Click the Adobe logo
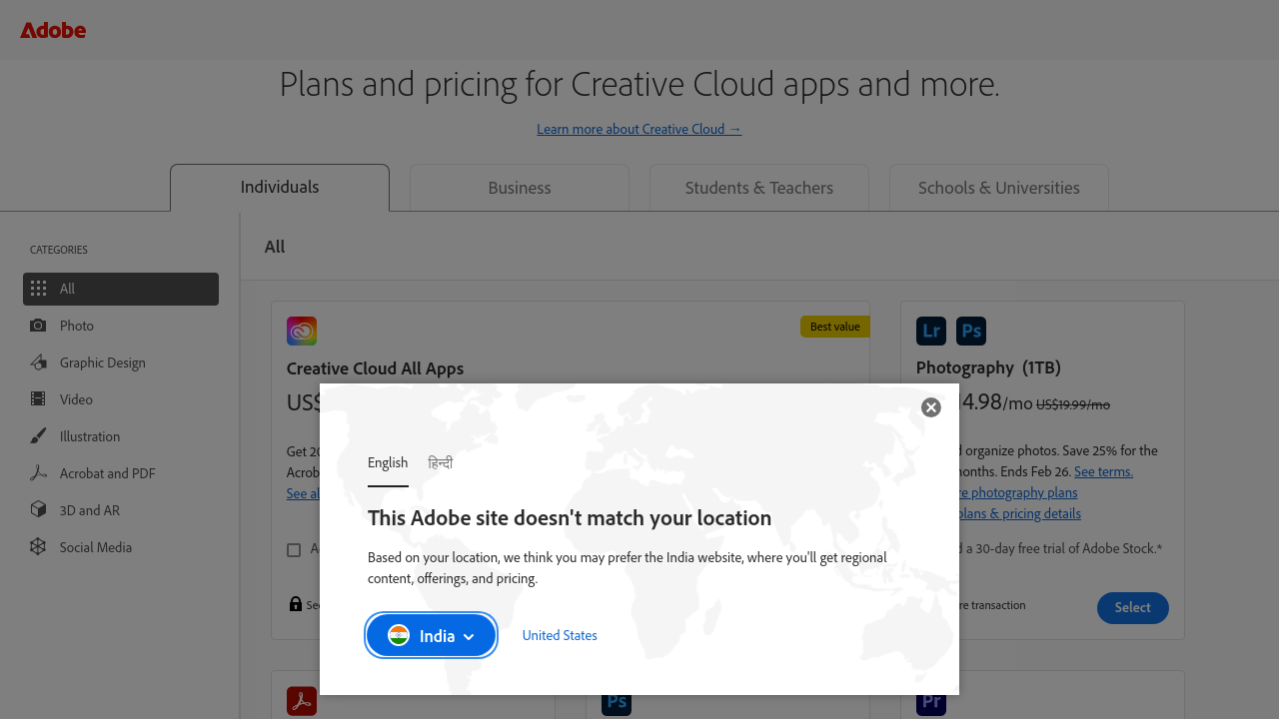The height and width of the screenshot is (719, 1279). (53, 30)
